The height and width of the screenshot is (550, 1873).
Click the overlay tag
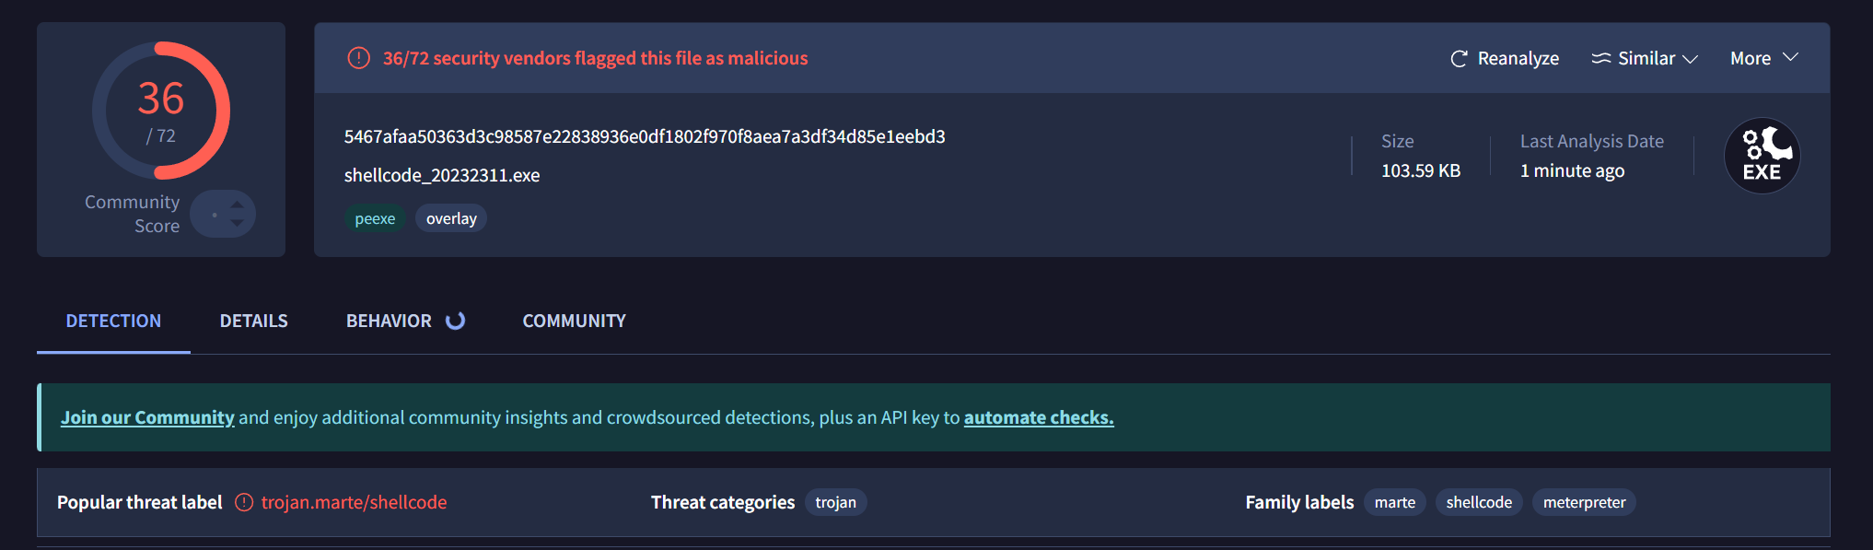click(451, 218)
